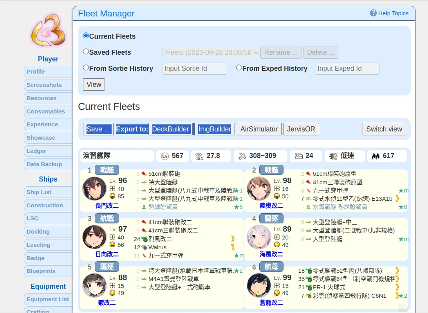
Task: Click the fleet speed icon beside 低速
Action: (x=333, y=156)
